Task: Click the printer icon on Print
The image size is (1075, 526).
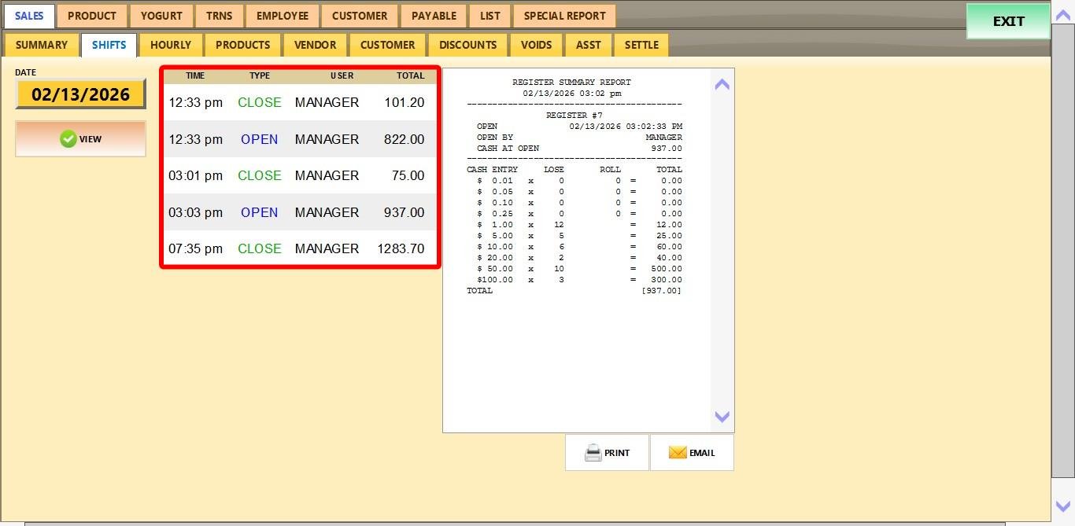Action: (593, 453)
